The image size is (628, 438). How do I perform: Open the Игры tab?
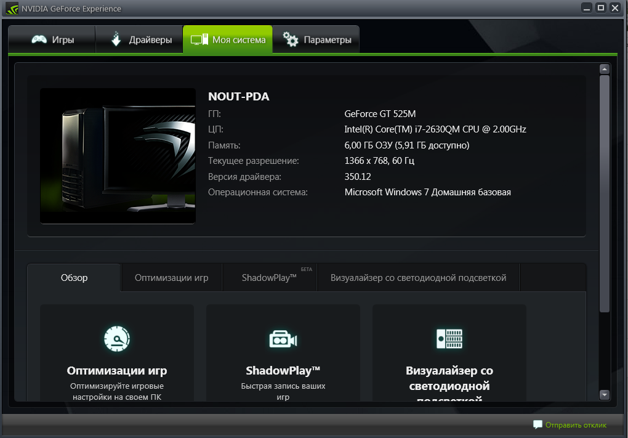click(x=52, y=39)
